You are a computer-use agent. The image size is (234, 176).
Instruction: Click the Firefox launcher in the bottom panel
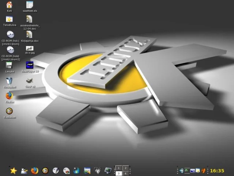click(35, 170)
